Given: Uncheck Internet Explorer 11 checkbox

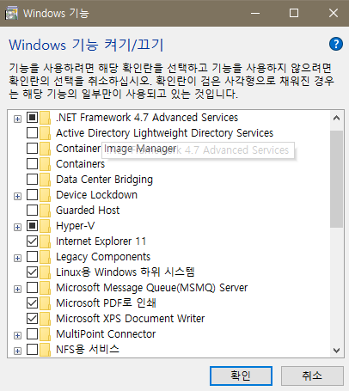Looking at the screenshot, I should point(32,241).
